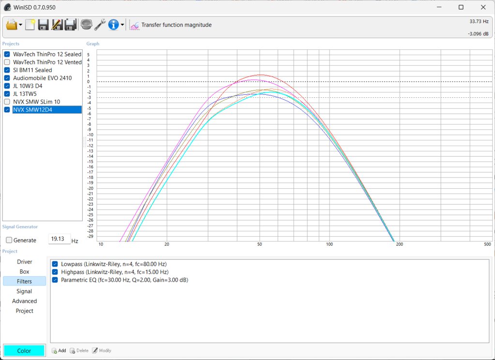Select the Parametric EQ fc=30.00 Hz filter row

pos(124,280)
